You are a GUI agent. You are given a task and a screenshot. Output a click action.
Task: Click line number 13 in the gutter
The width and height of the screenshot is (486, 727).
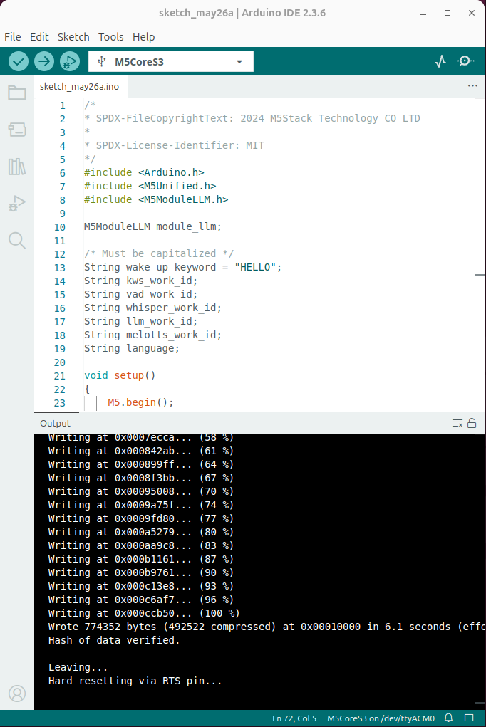[59, 268]
